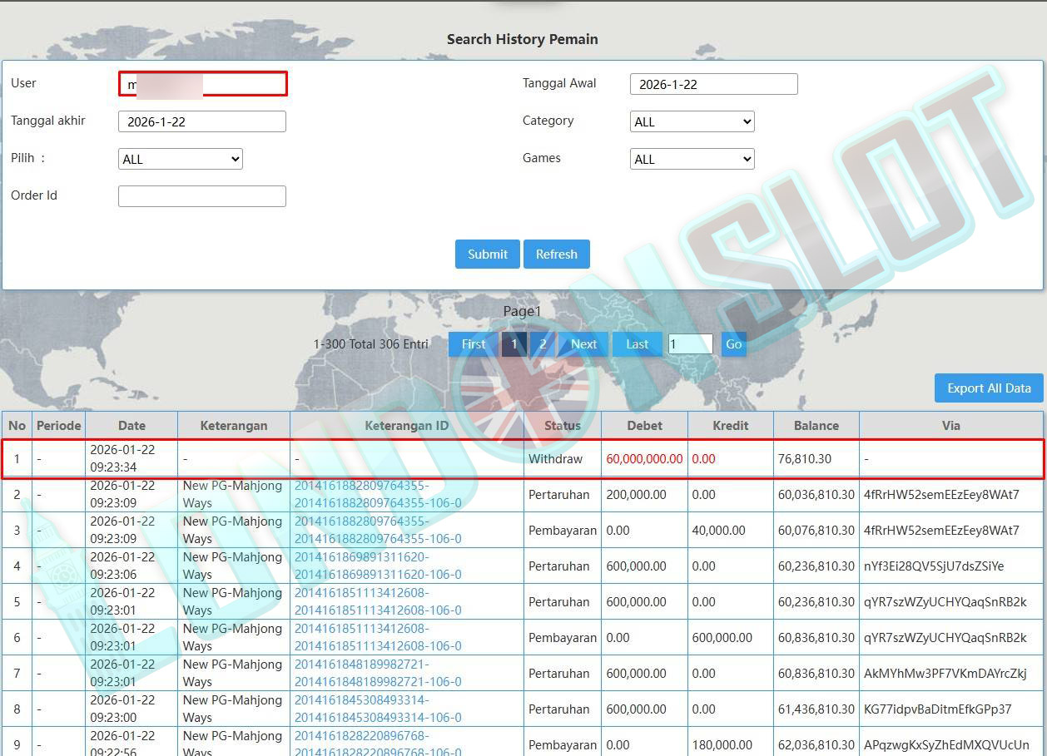The image size is (1047, 756).
Task: Click Keterangan ID link in row 8
Action: (x=377, y=709)
